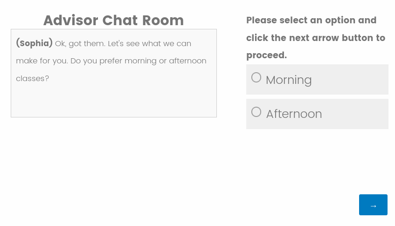
Task: Click "make for you" text in chat message
Action: [x=39, y=61]
